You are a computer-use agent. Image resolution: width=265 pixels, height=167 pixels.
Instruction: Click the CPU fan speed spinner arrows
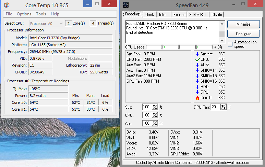coord(155,115)
